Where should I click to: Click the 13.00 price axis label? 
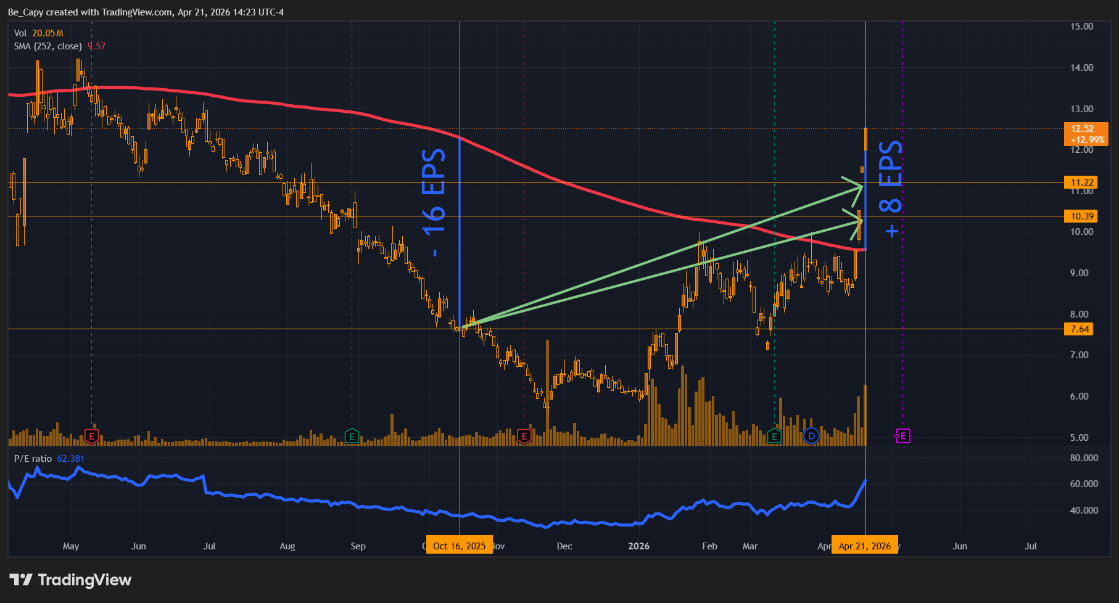coord(1082,109)
